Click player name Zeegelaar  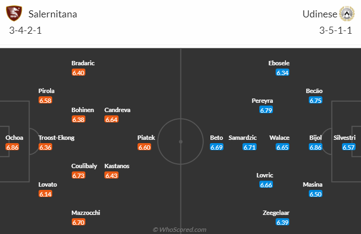pos(276,213)
